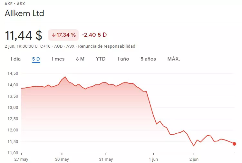
Task: Click the AKE • ASX ticker label
Action: (x=15, y=4)
